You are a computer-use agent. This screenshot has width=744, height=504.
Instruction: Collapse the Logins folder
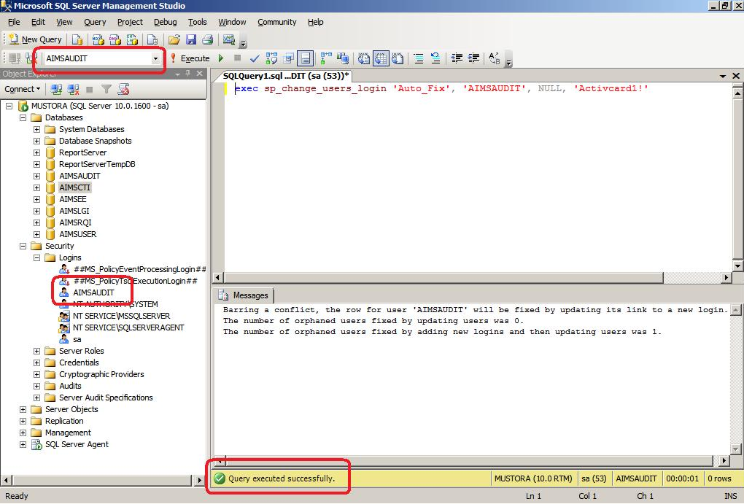tap(36, 257)
